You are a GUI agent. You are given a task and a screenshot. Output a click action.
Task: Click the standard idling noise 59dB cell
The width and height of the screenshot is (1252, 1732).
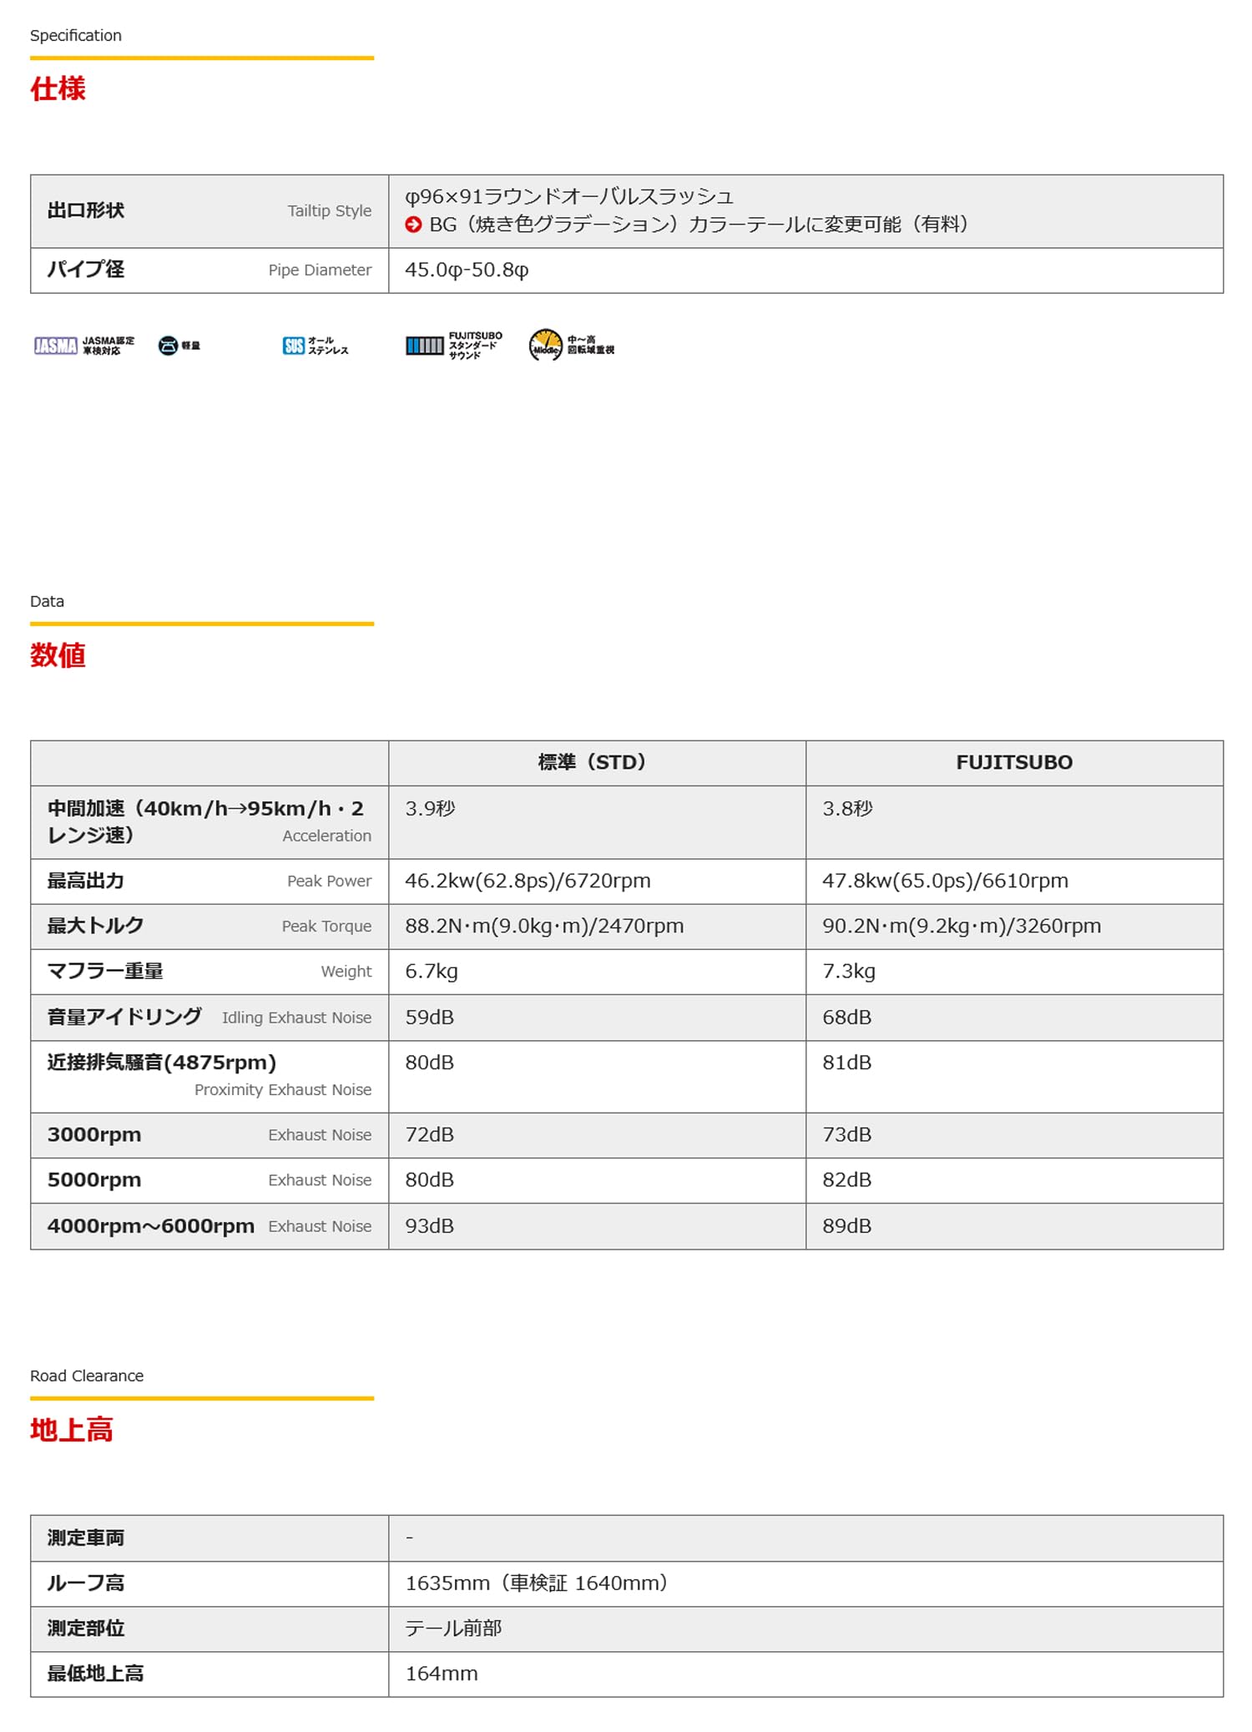point(430,1017)
